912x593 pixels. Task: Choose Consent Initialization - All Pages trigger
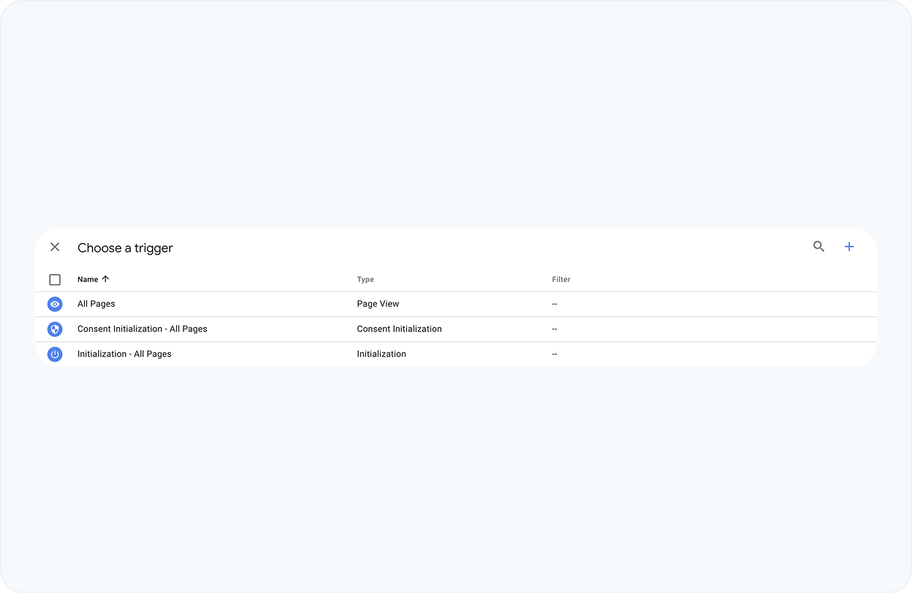pyautogui.click(x=142, y=329)
